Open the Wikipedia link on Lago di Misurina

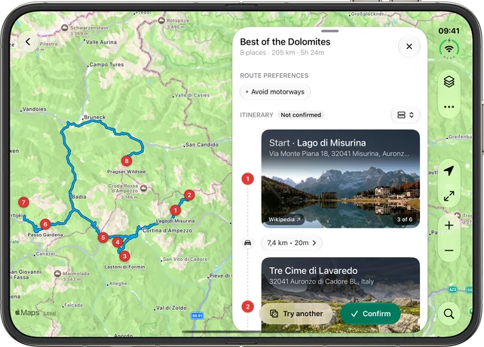[284, 220]
